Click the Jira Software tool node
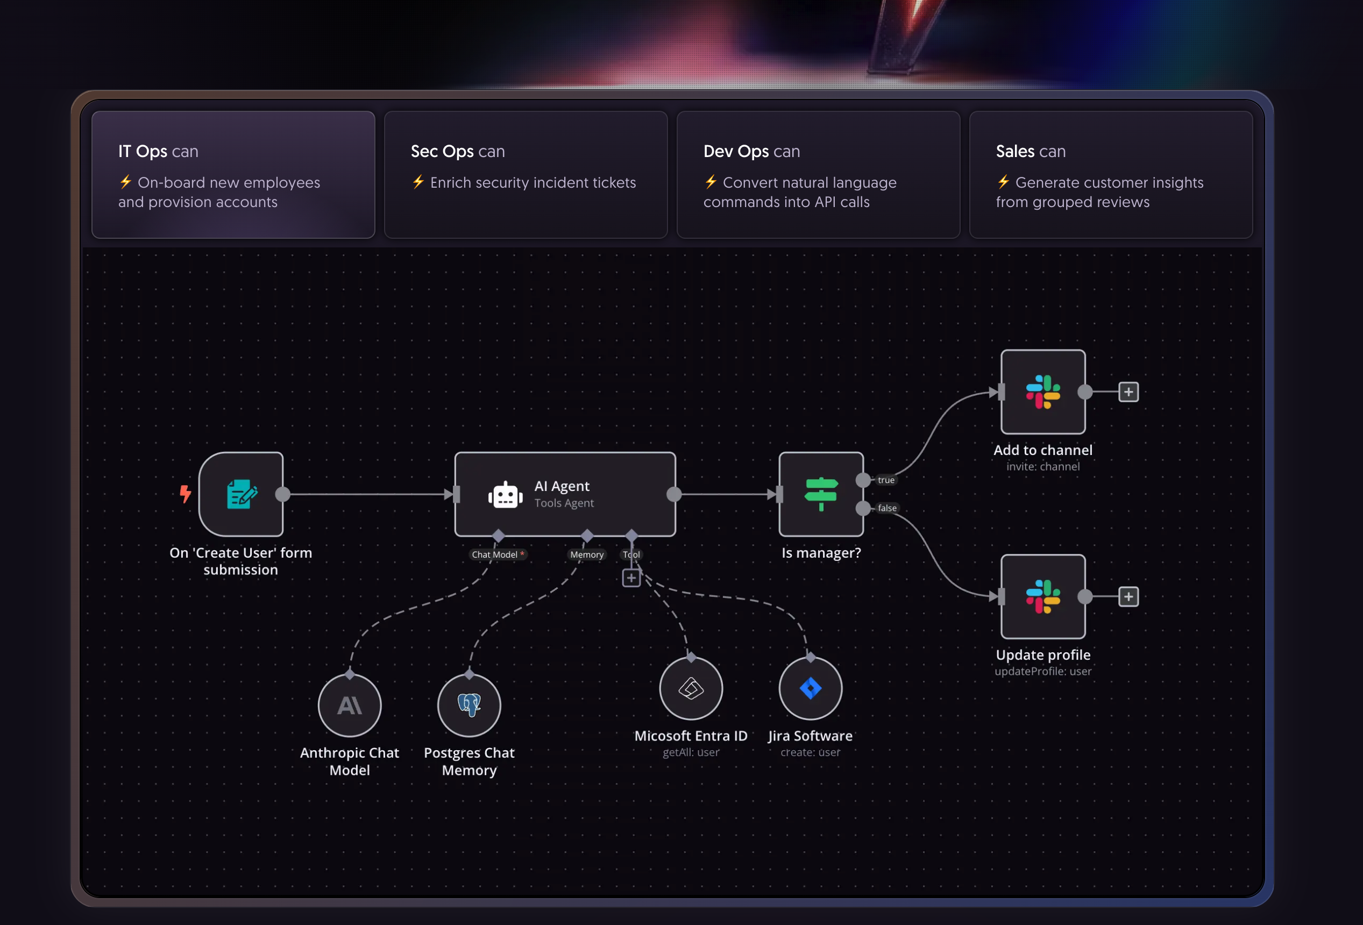1363x925 pixels. pos(810,688)
